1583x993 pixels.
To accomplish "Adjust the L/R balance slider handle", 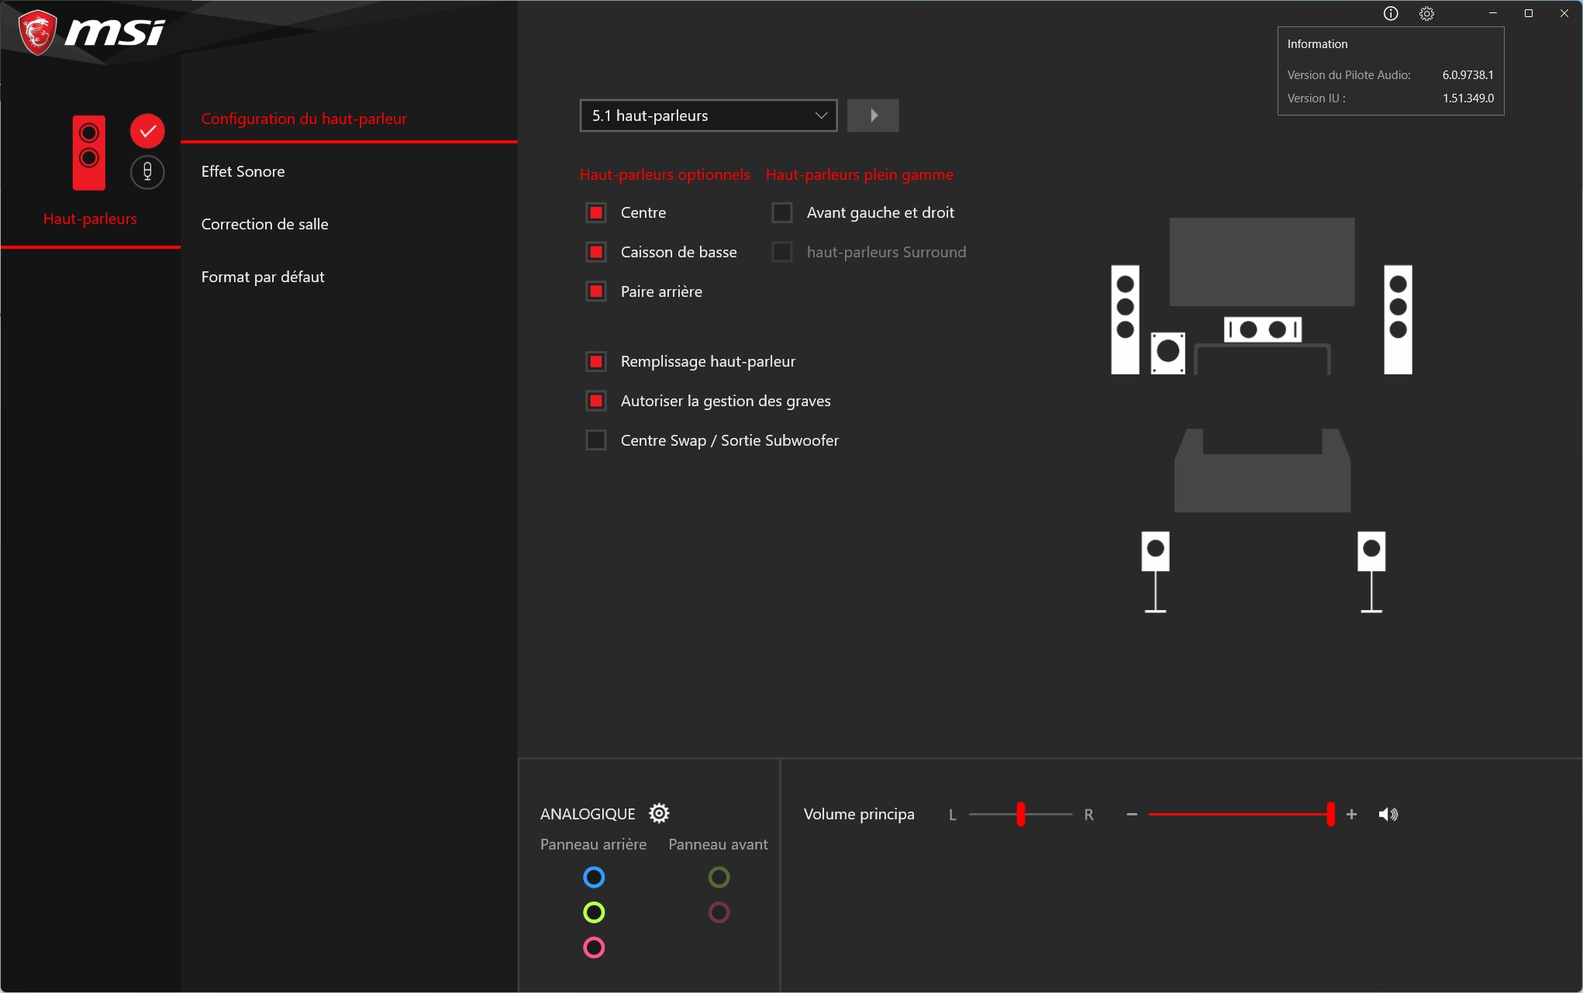I will [x=1021, y=814].
